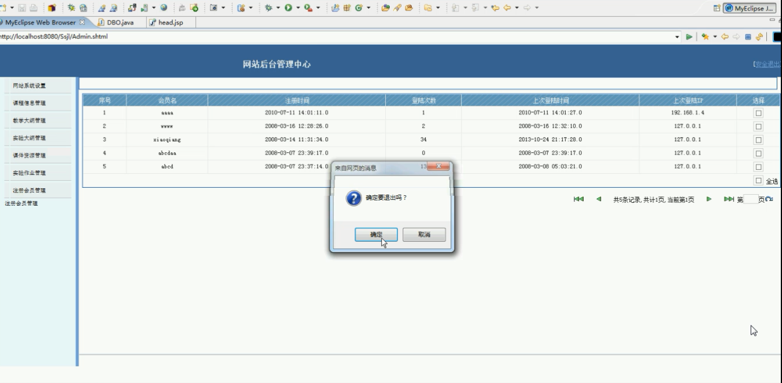Select the MyEclipse Web Browser tab
The width and height of the screenshot is (782, 383).
point(43,22)
